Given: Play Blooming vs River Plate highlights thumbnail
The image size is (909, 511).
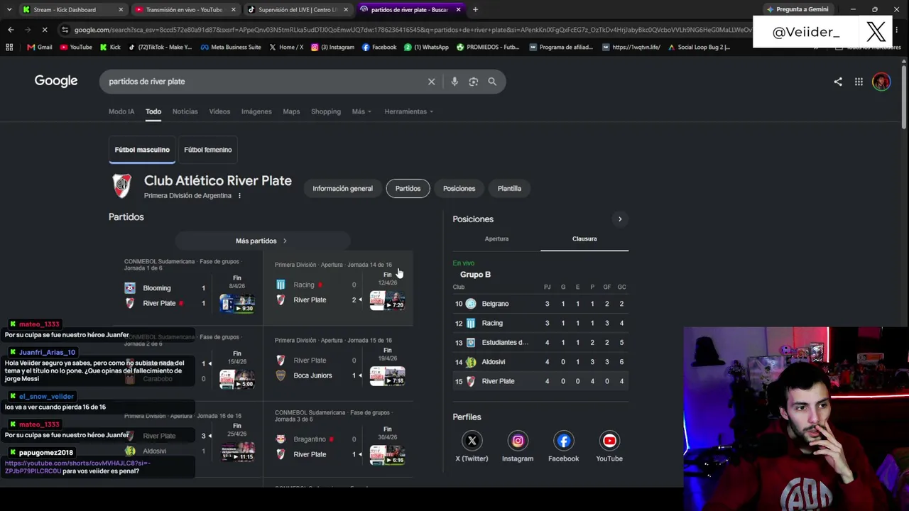Looking at the screenshot, I should 236,304.
